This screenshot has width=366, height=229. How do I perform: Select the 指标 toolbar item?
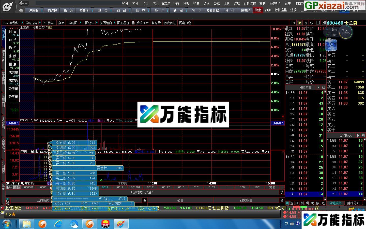click(x=61, y=23)
